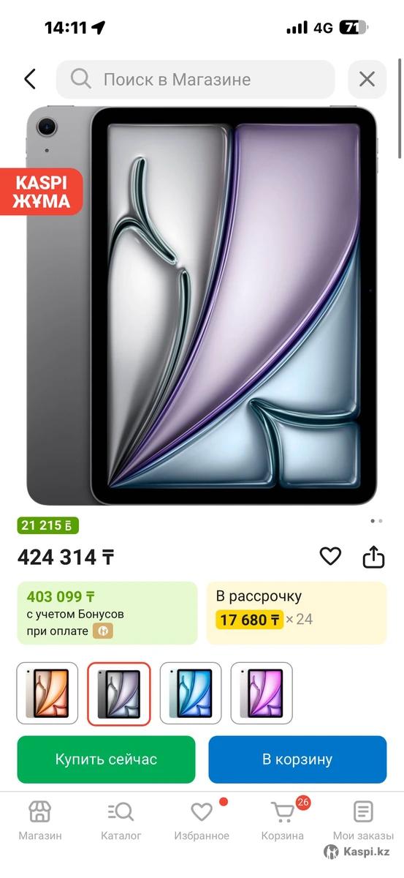Tap the 403 099 ₸ bonus price box
The width and height of the screenshot is (404, 878).
click(107, 613)
